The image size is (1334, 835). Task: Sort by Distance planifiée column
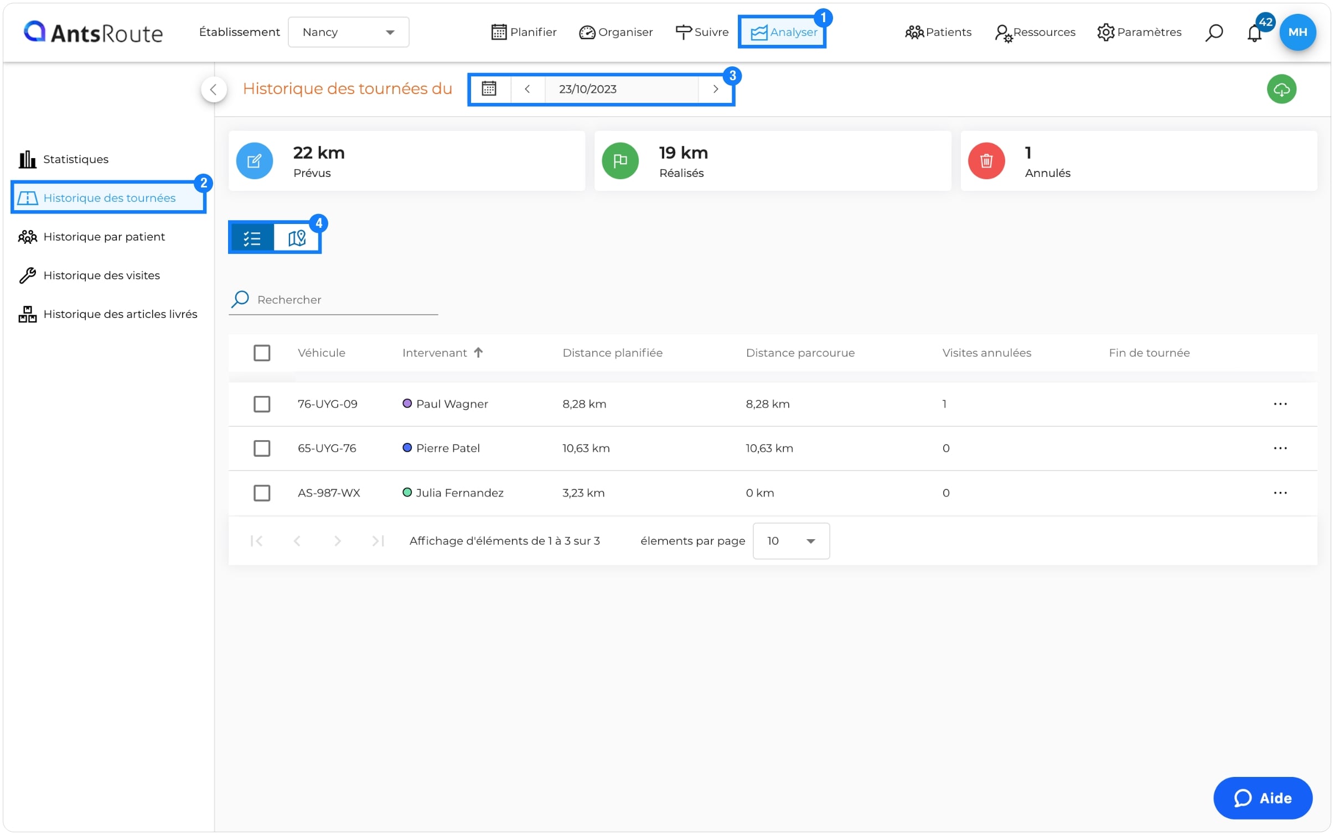[612, 353]
